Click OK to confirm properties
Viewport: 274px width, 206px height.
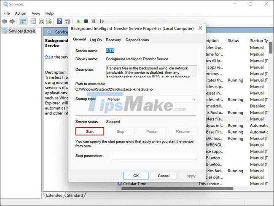pos(136,176)
